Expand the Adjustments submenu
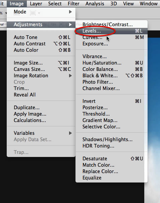Screen dimensions: 160x203 click(41, 25)
